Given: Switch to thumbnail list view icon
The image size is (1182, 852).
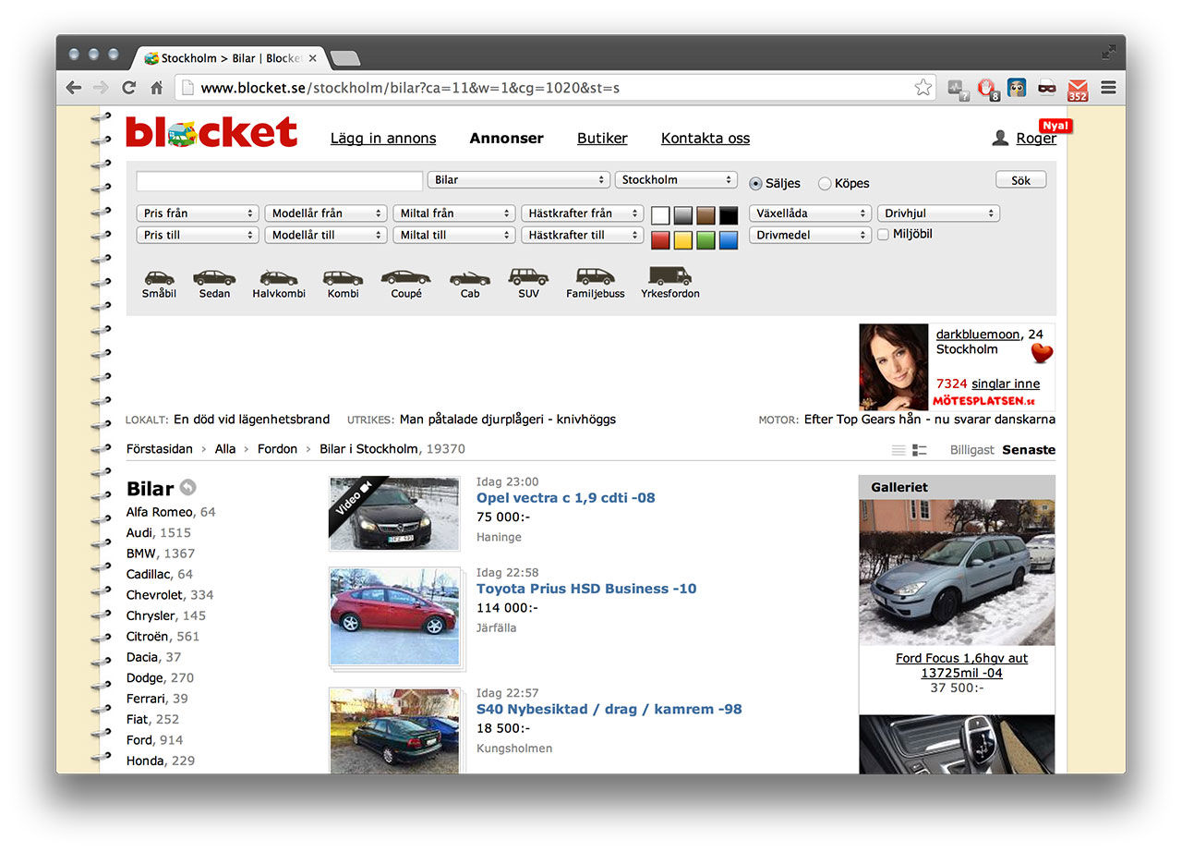Looking at the screenshot, I should (x=920, y=450).
